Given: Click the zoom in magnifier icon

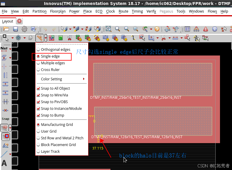Looking at the screenshot, I should (x=117, y=29).
